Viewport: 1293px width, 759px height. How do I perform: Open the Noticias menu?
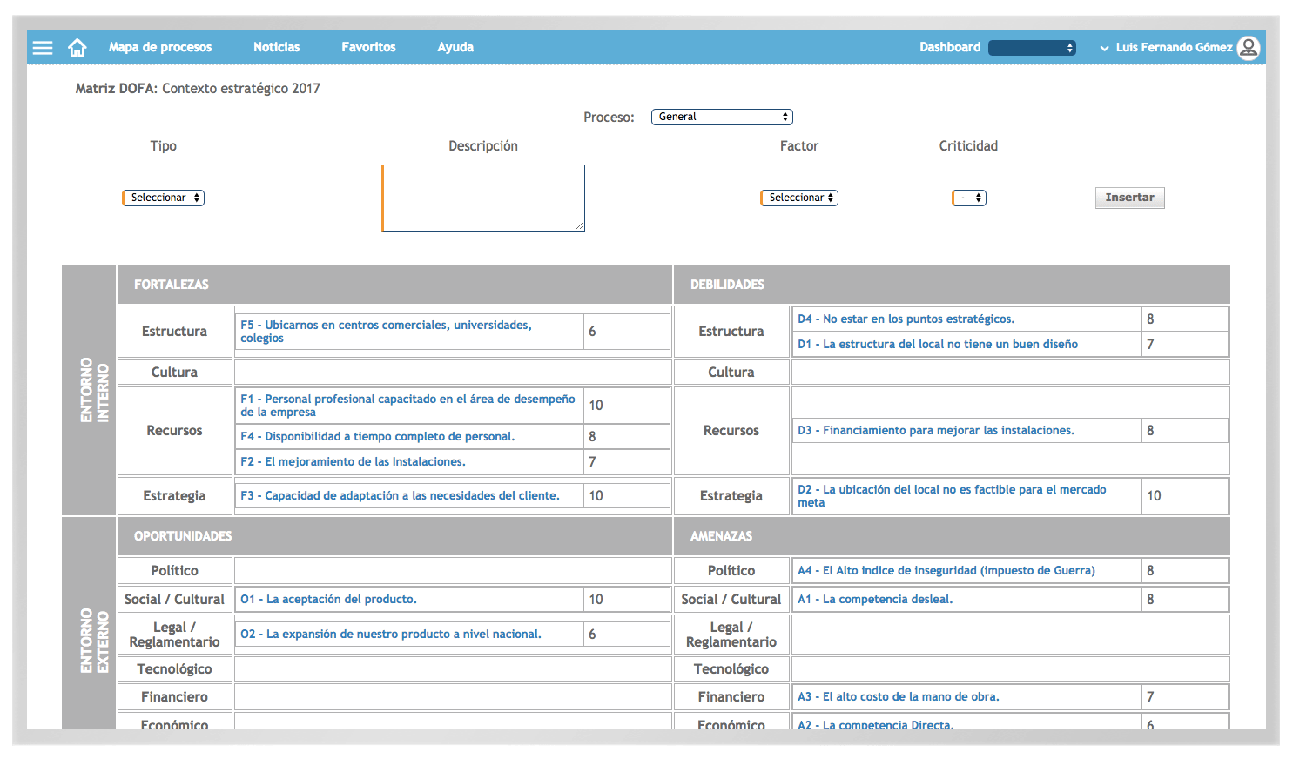pyautogui.click(x=276, y=47)
